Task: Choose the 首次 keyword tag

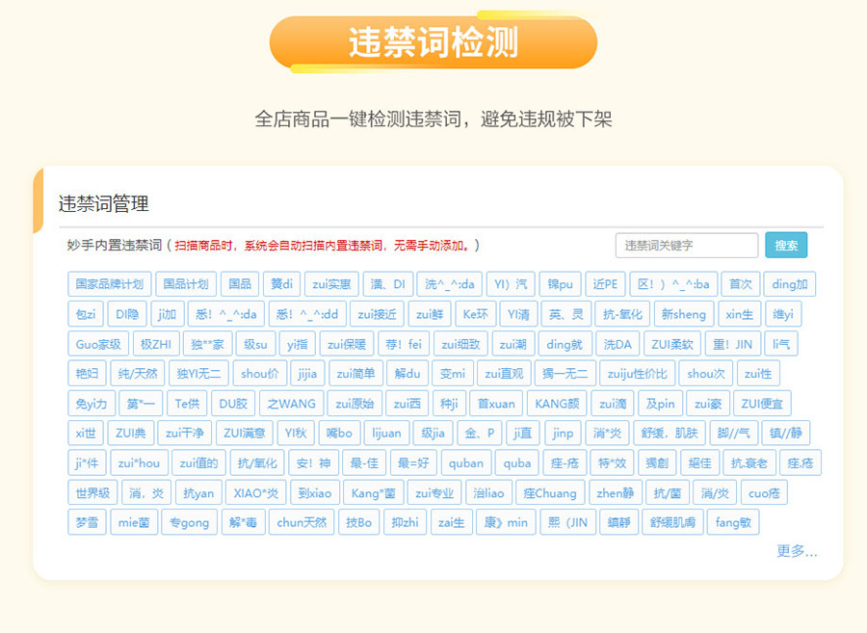Action: coord(740,284)
